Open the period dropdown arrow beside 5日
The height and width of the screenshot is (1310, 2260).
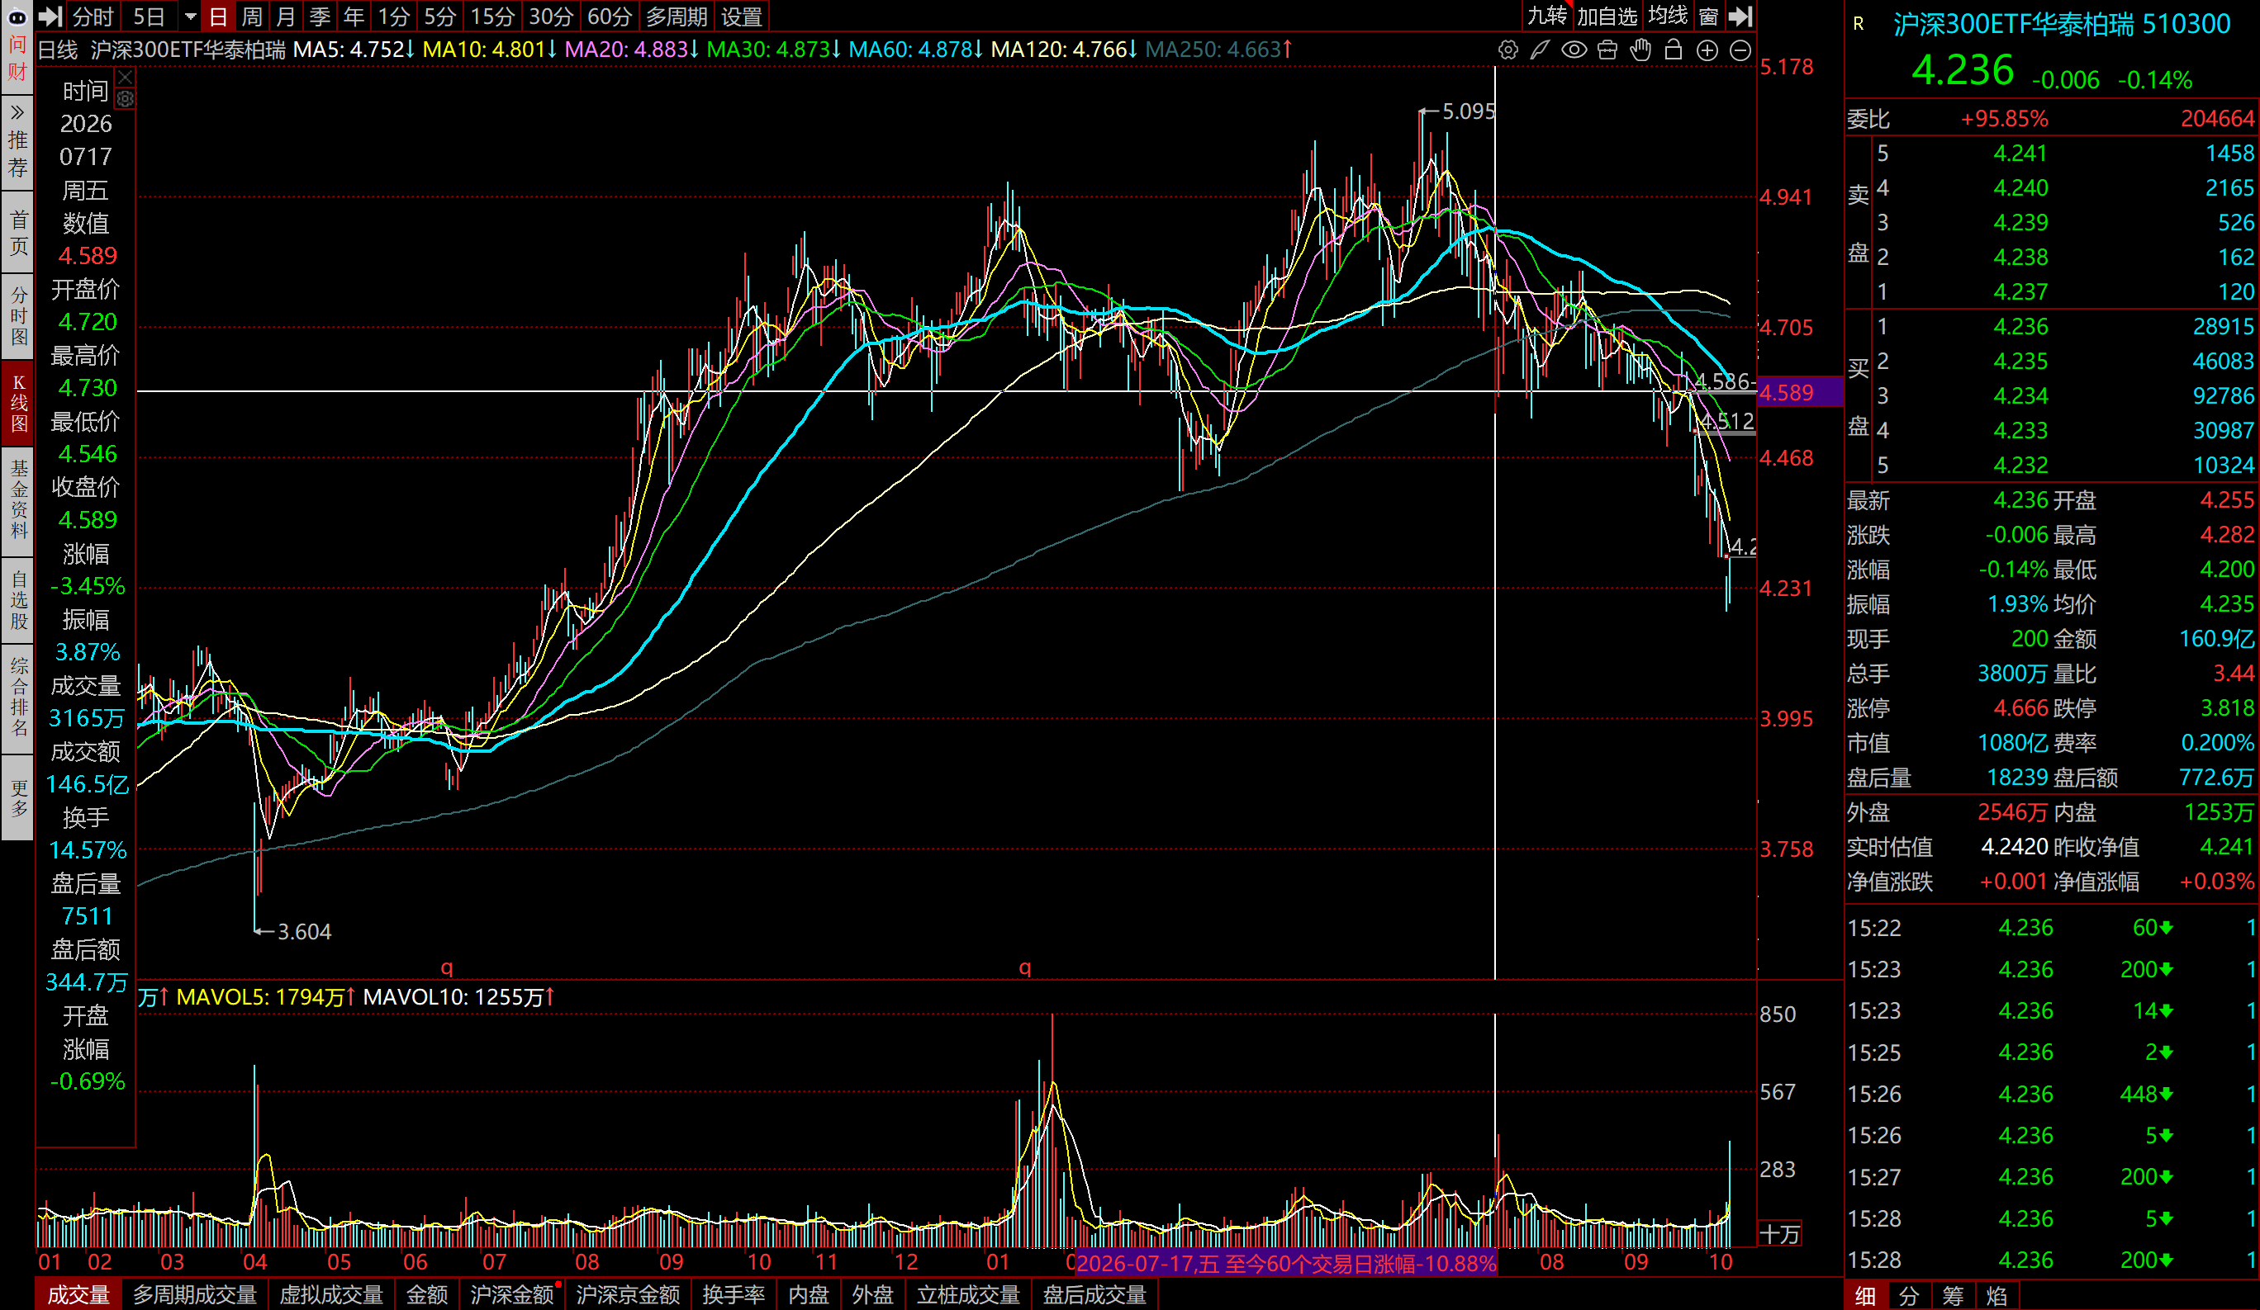pos(190,17)
